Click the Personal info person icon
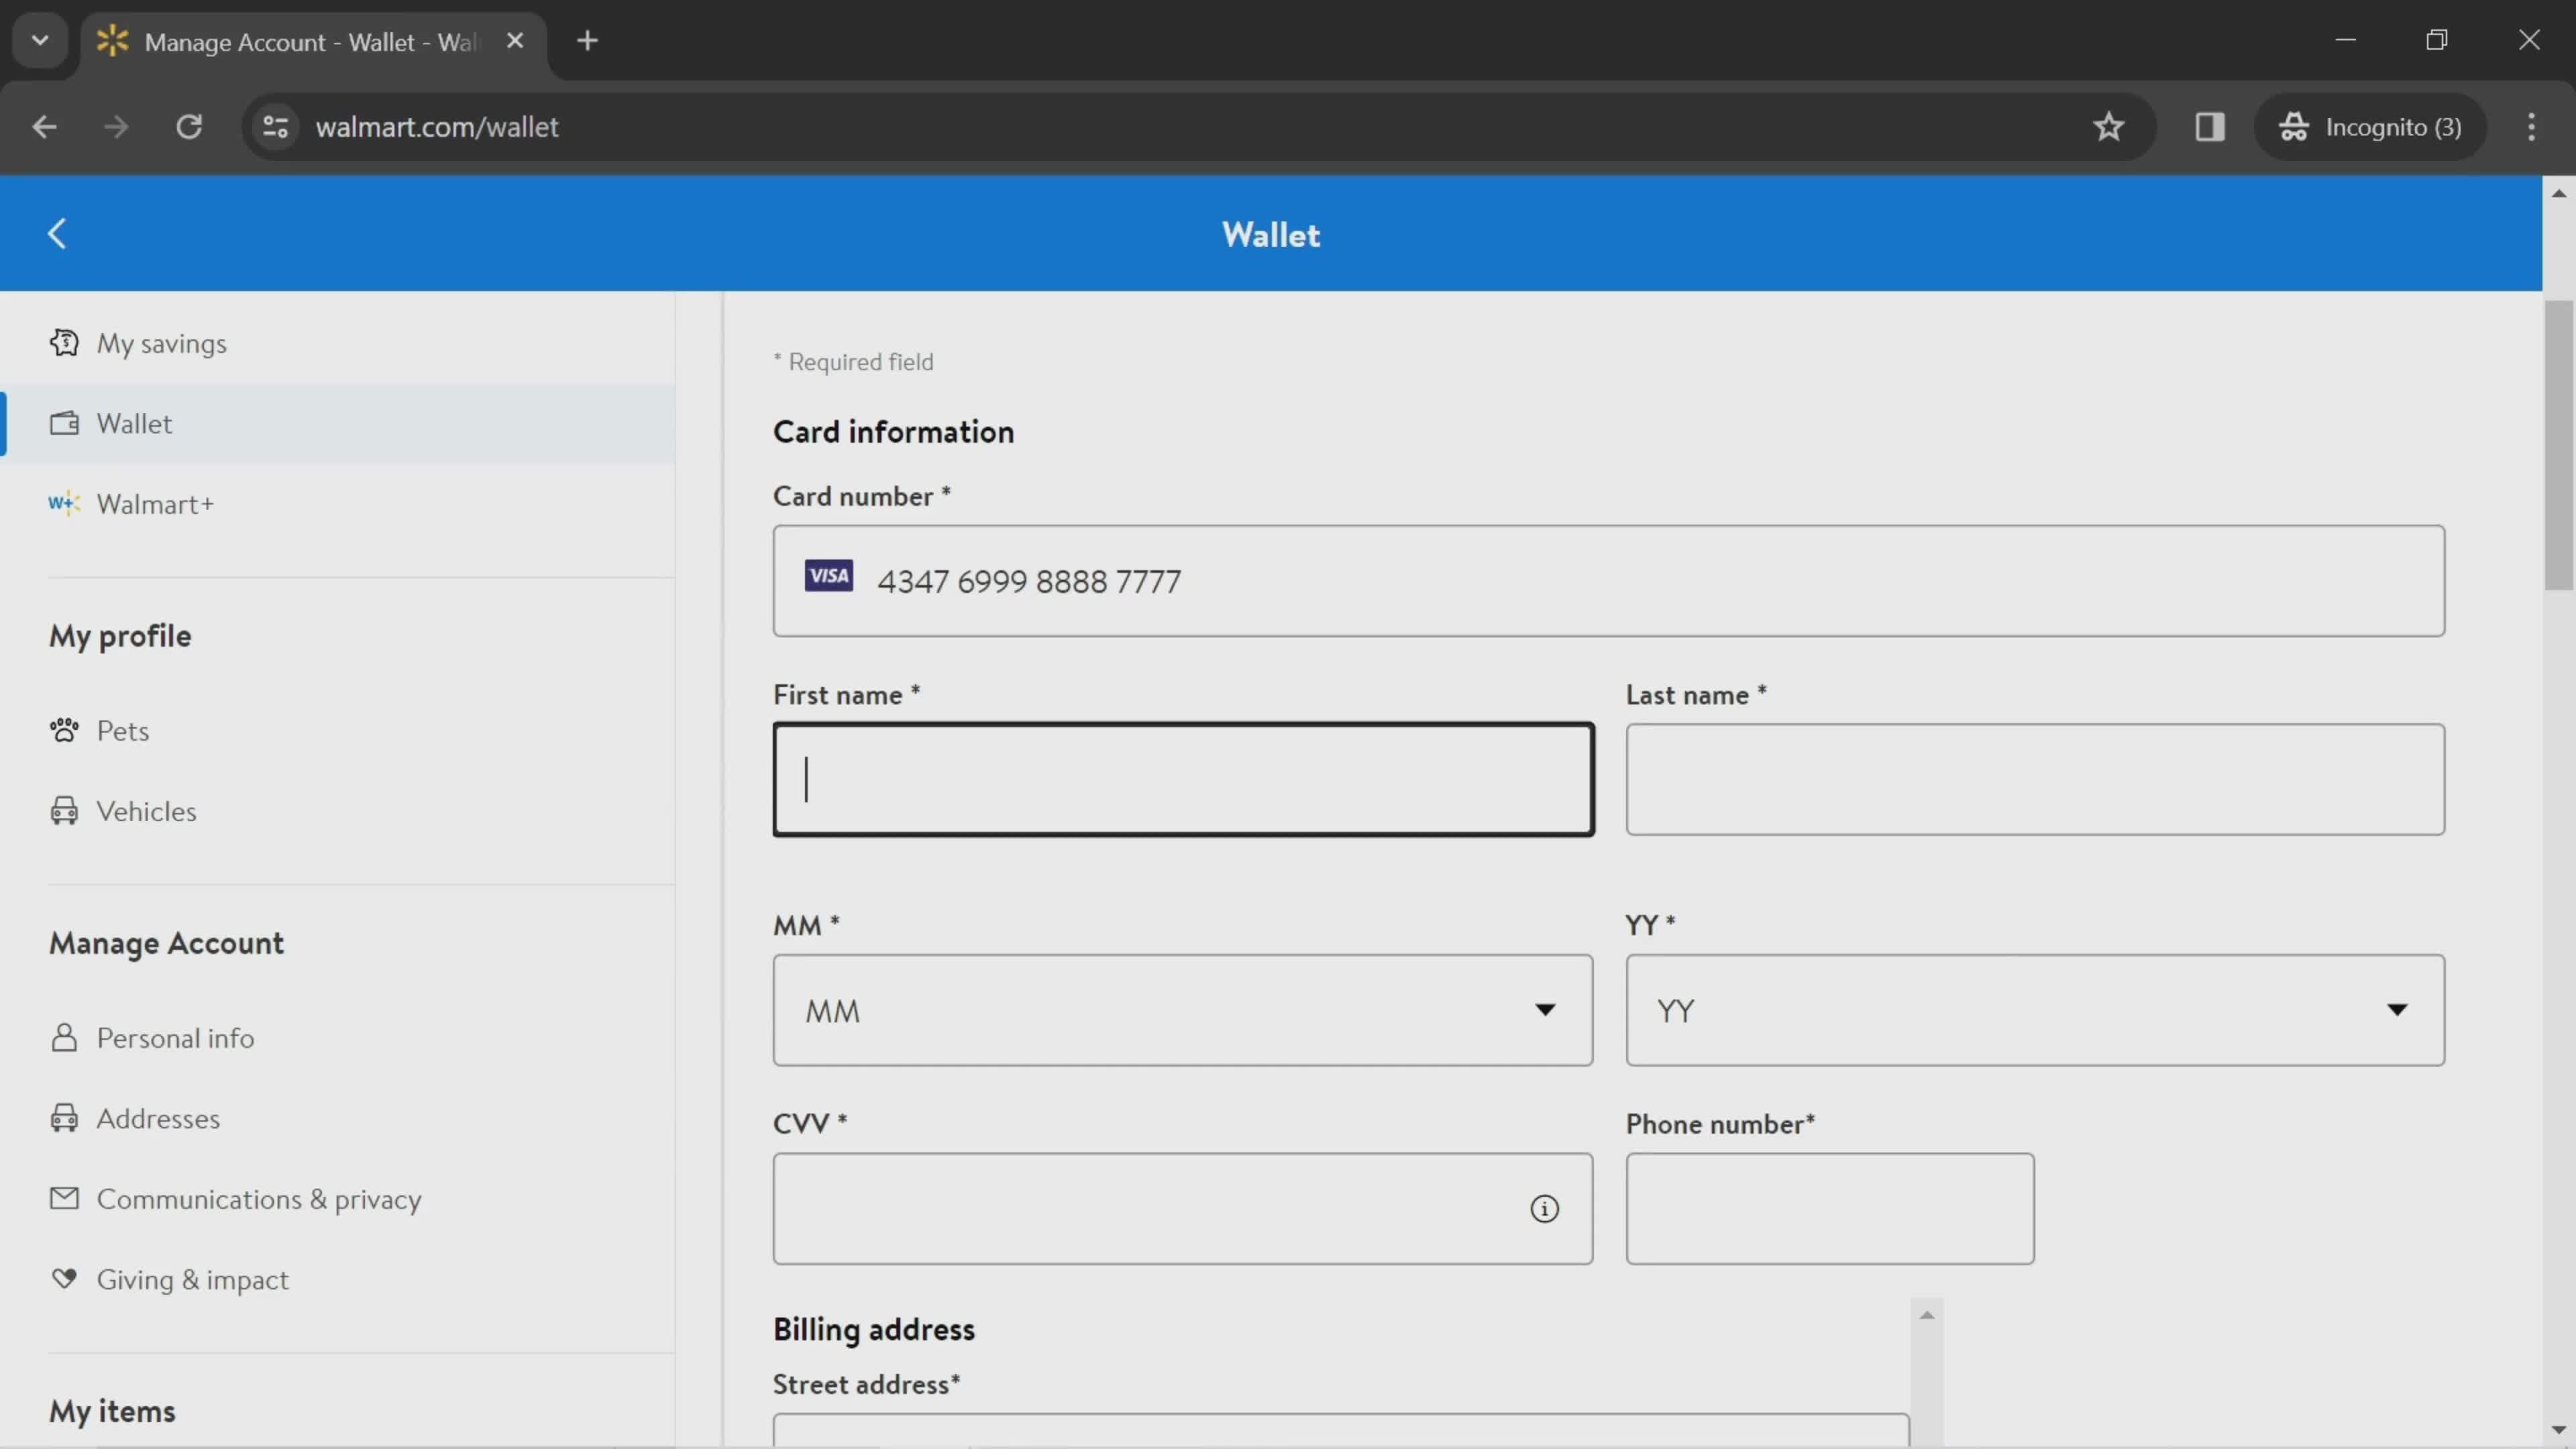Image resolution: width=2576 pixels, height=1449 pixels. (x=64, y=1037)
